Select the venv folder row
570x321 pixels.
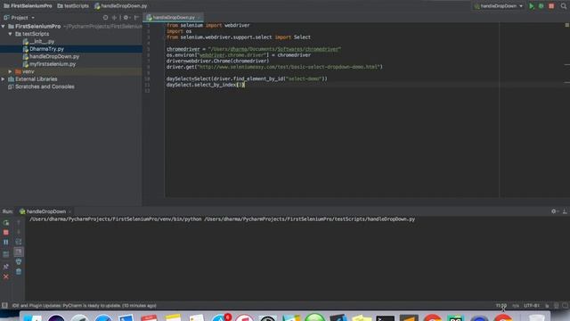tap(71, 71)
